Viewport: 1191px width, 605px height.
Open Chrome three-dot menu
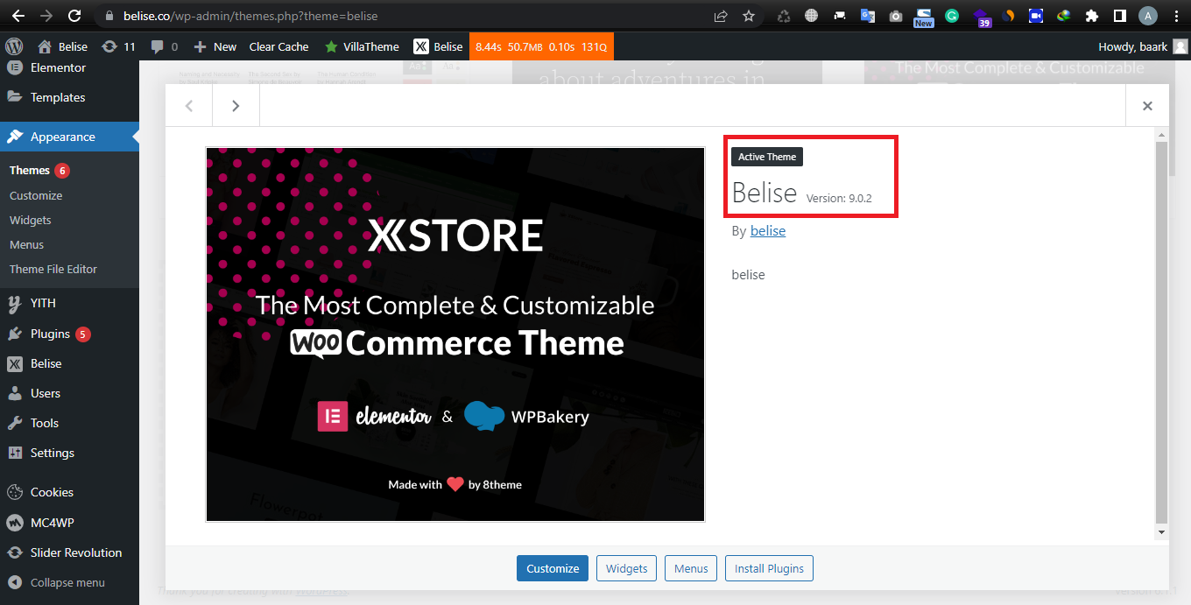click(1176, 16)
